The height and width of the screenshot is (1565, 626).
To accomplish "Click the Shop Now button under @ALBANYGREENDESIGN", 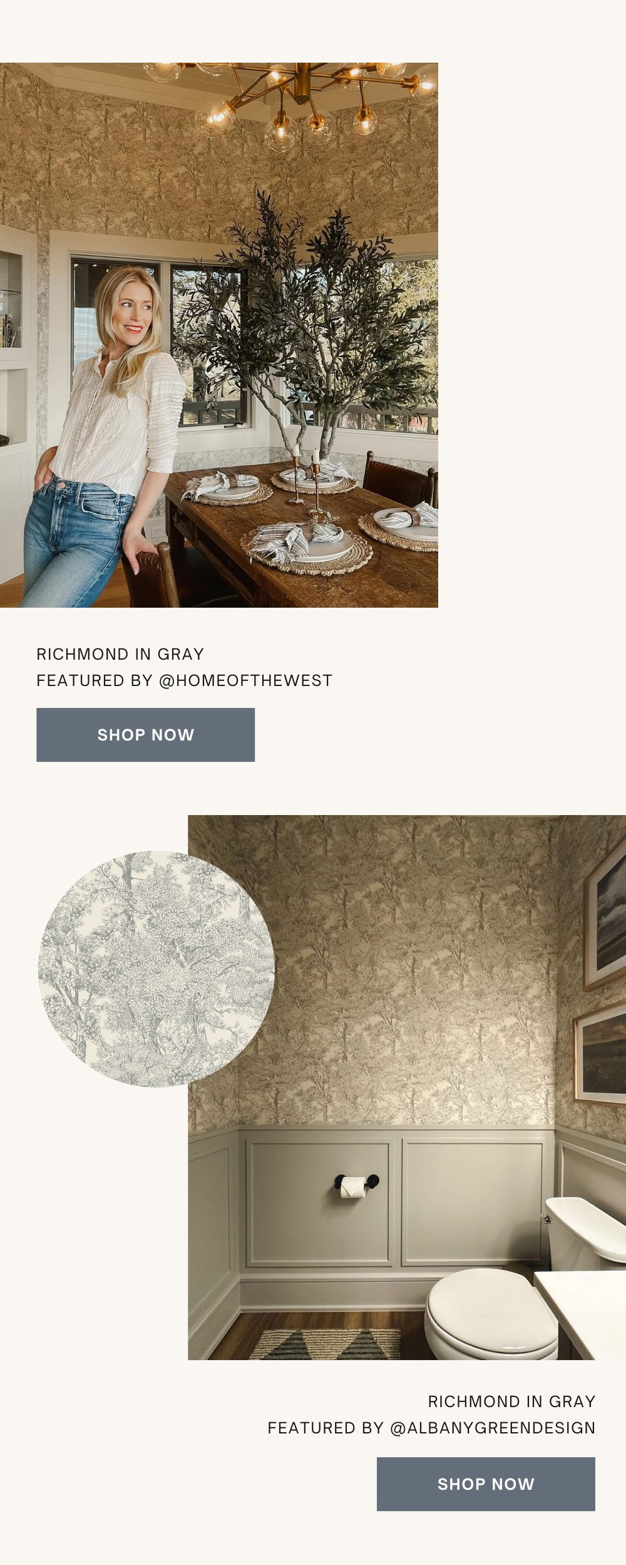I will click(486, 1484).
